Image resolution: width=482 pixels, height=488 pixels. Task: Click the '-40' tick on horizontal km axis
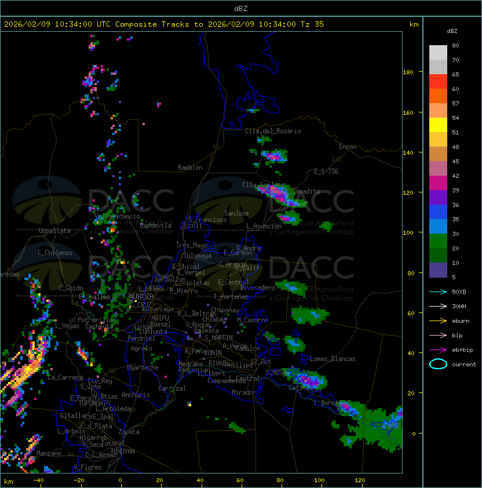tap(38, 480)
